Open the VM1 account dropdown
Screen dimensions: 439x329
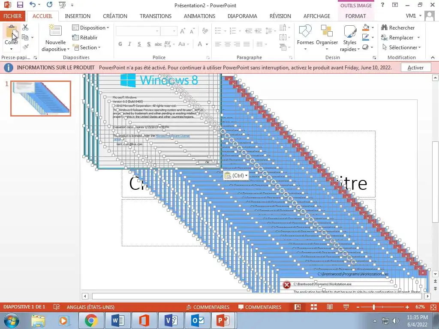(x=414, y=16)
